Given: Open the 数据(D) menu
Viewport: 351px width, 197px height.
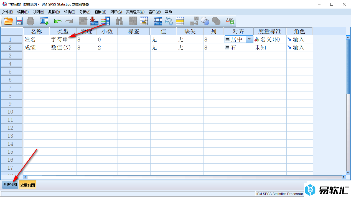Looking at the screenshot, I should pyautogui.click(x=54, y=12).
